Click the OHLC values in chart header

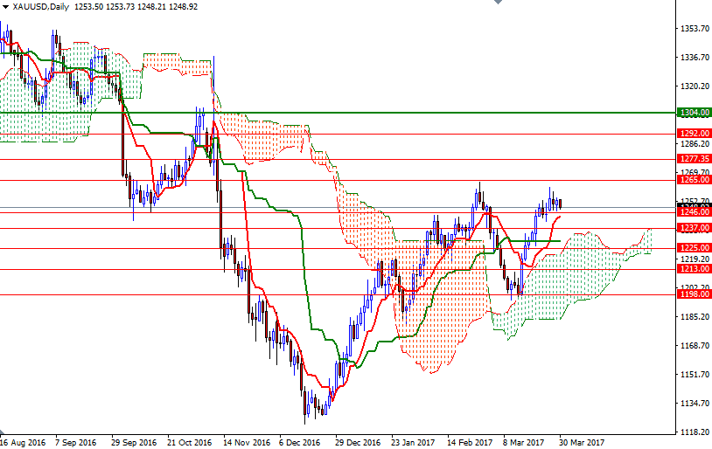136,6
